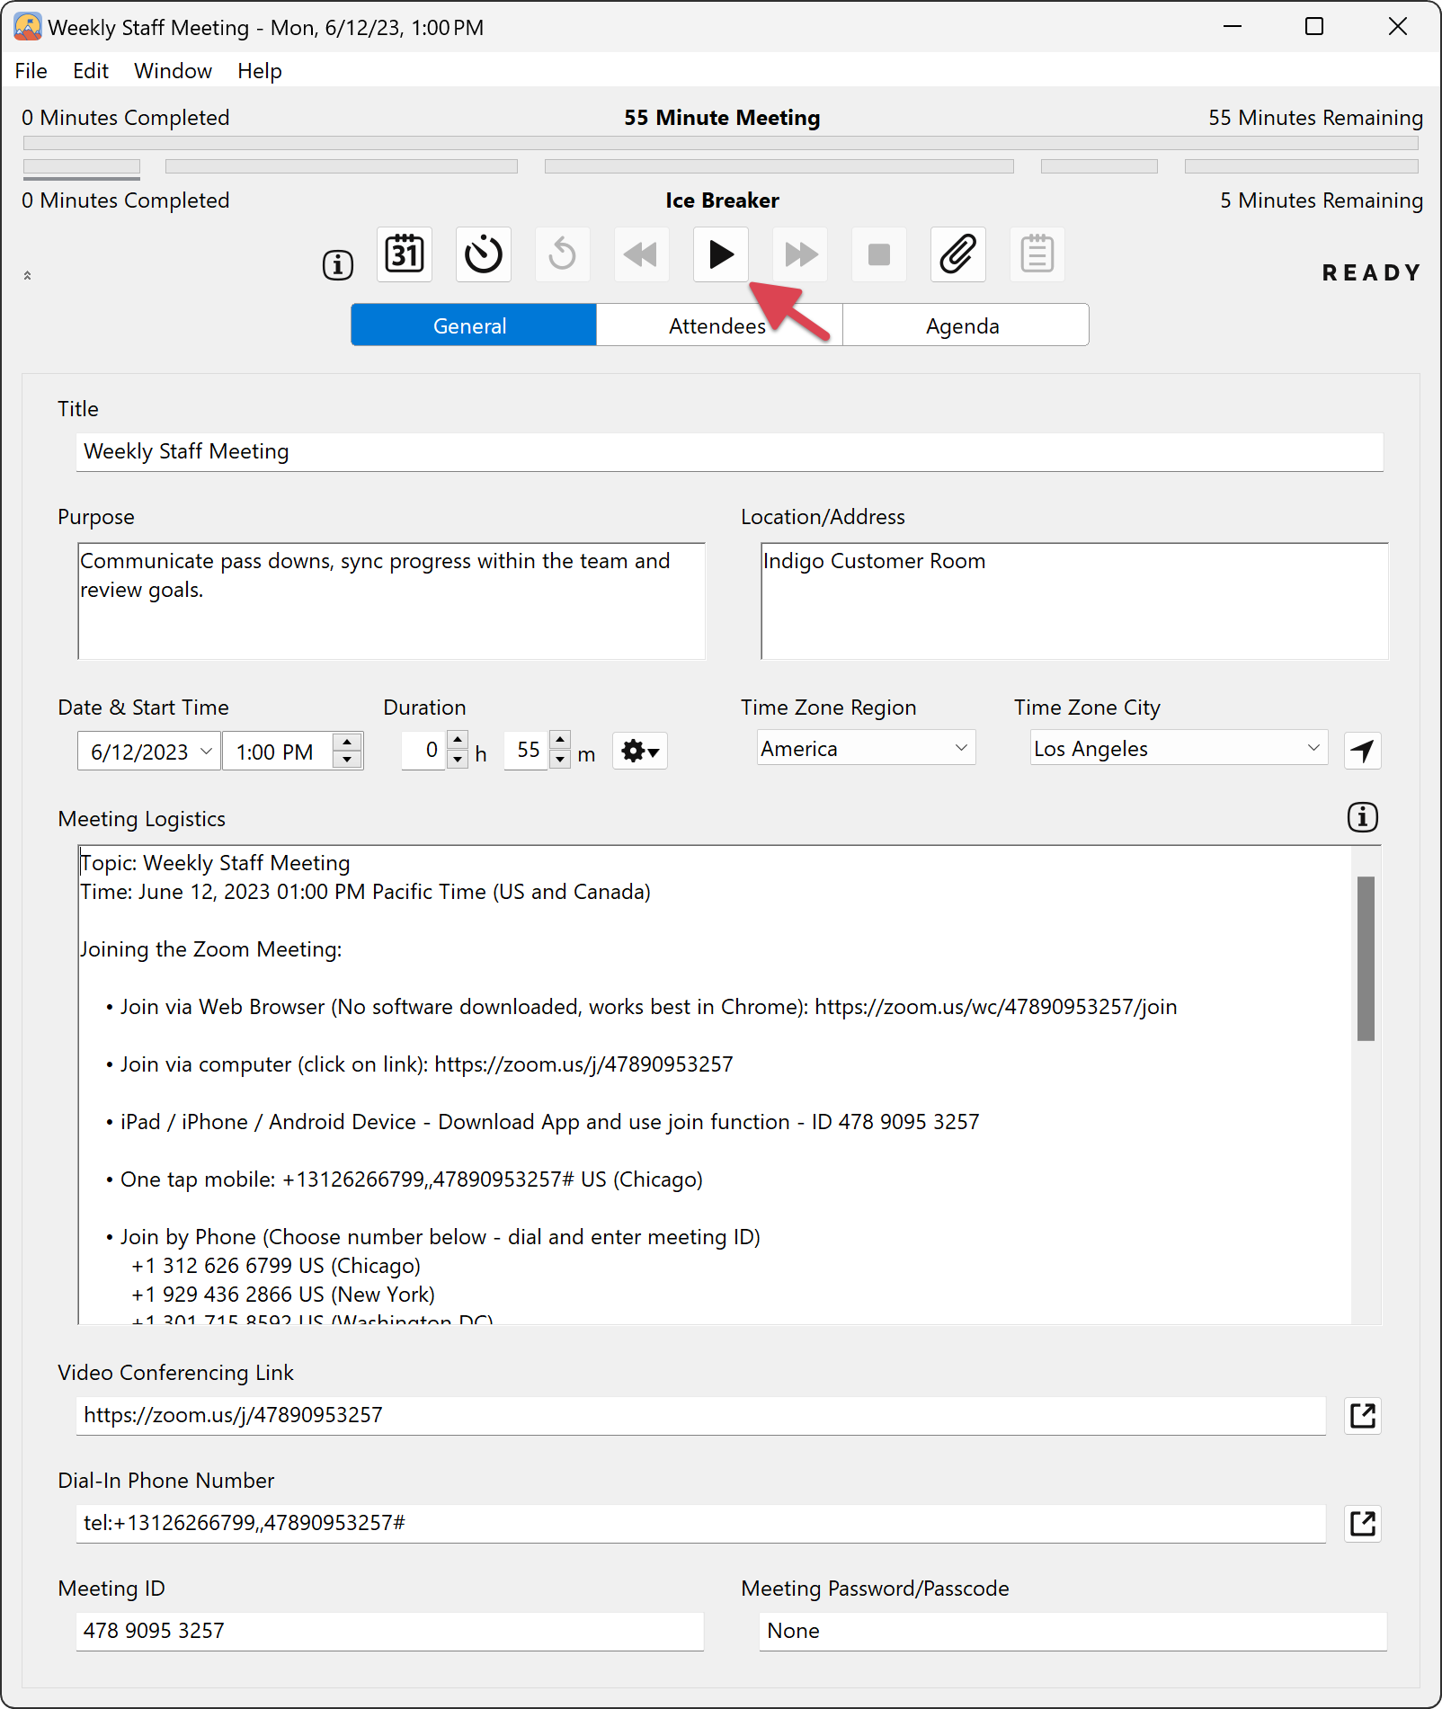Switch to the Agenda tab
This screenshot has width=1442, height=1709.
963,325
